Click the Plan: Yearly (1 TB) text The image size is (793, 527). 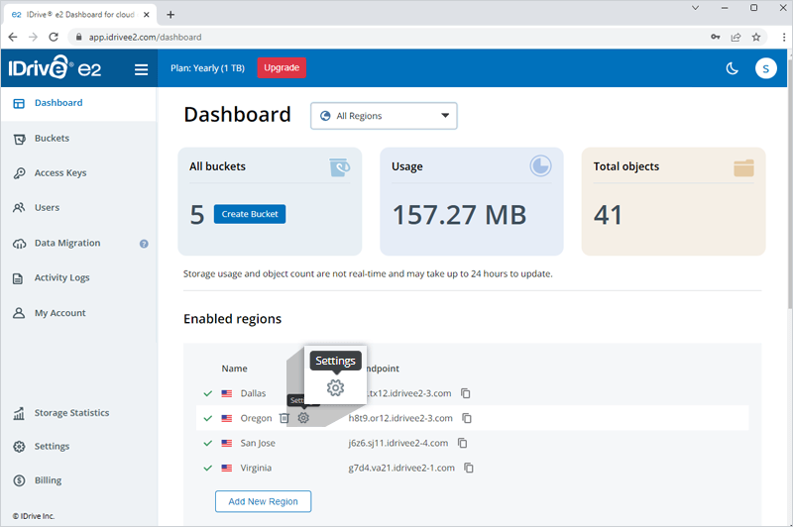click(x=207, y=68)
